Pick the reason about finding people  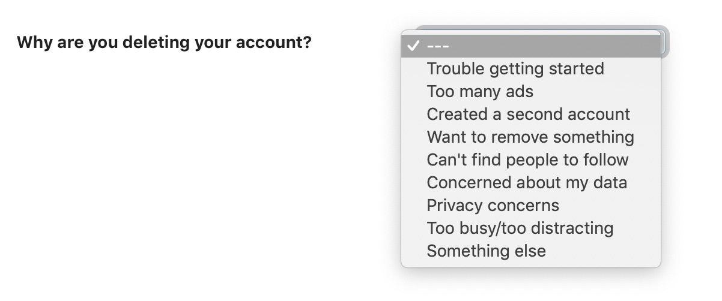coord(527,160)
